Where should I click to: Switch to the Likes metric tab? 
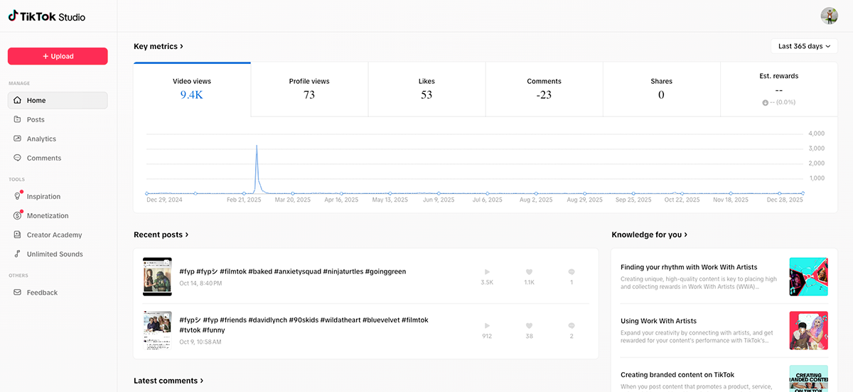pyautogui.click(x=426, y=89)
